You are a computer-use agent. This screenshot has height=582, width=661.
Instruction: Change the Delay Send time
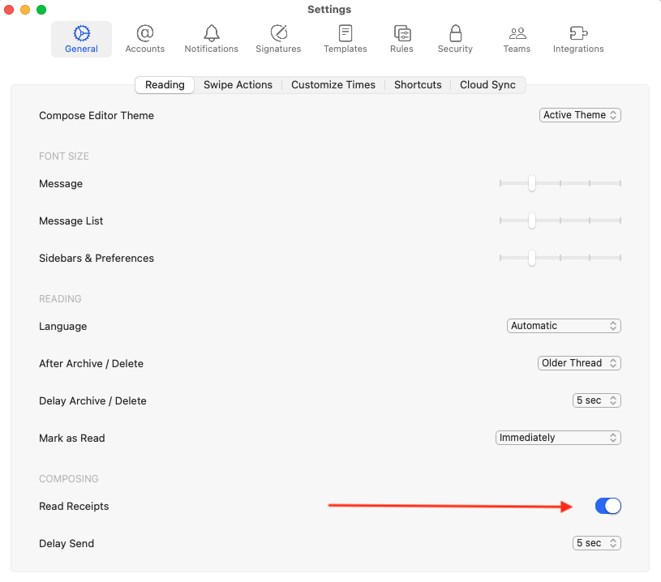point(596,543)
